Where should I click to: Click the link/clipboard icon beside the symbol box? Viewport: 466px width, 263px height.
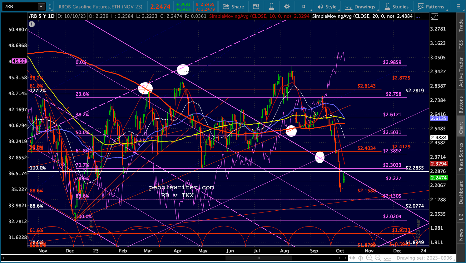coord(50,6)
